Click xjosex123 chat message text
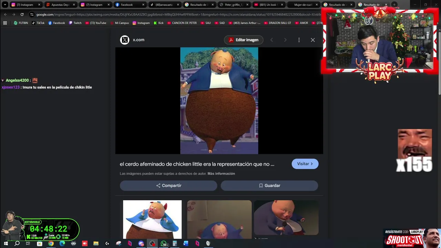The image size is (441, 248). (x=57, y=87)
